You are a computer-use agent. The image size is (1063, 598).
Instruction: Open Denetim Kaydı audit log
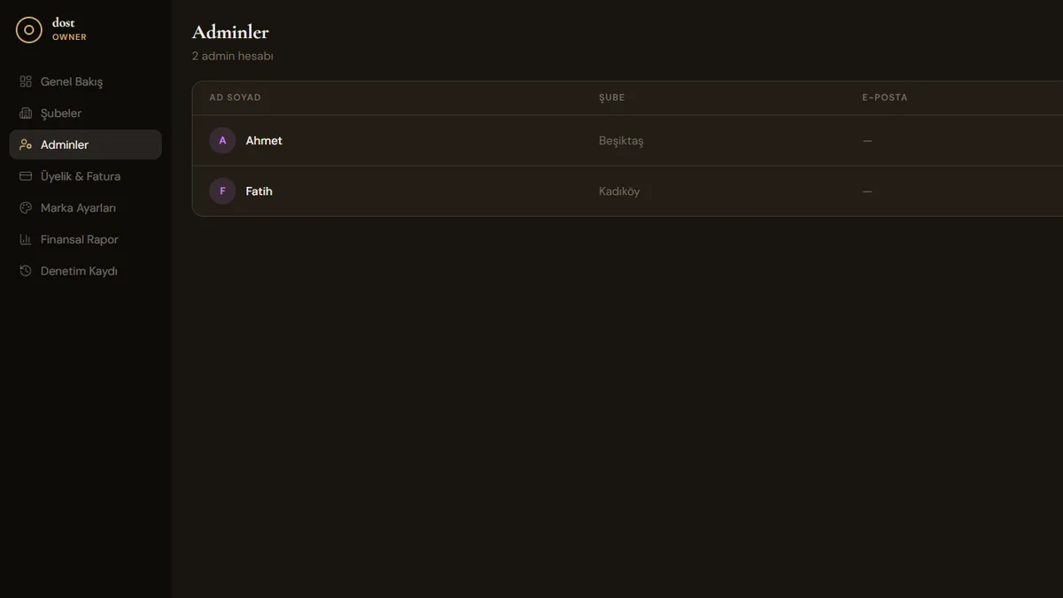tap(85, 271)
